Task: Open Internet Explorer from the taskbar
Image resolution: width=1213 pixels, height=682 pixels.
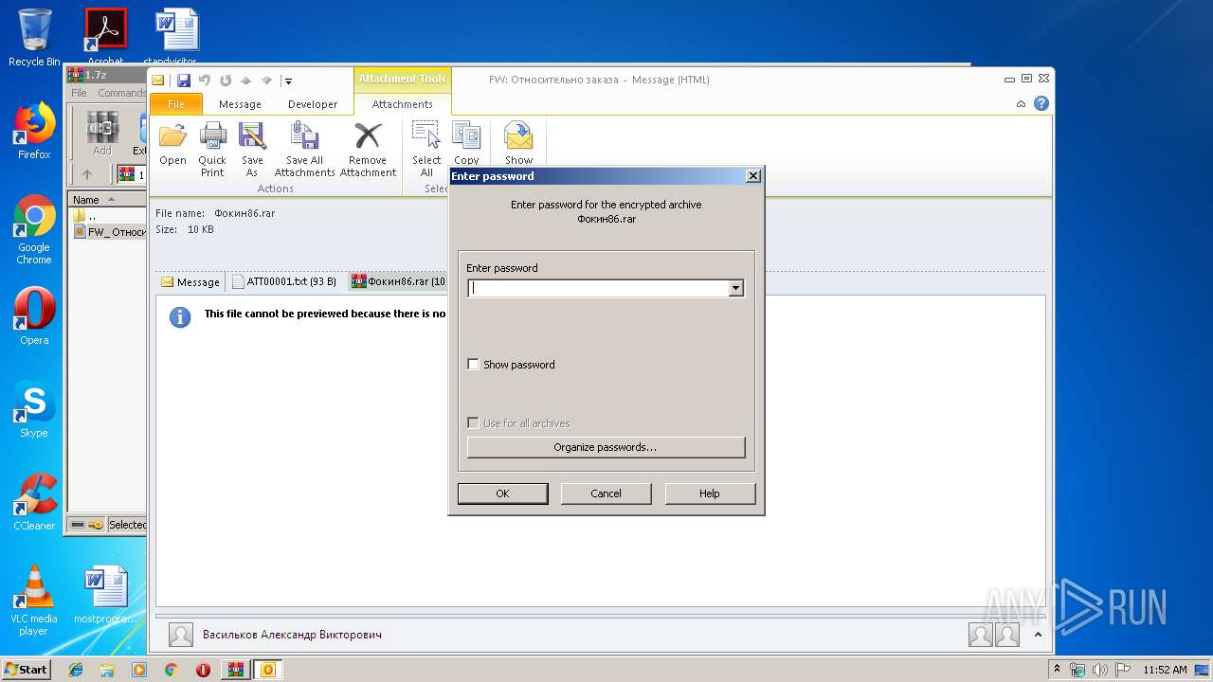Action: (76, 670)
